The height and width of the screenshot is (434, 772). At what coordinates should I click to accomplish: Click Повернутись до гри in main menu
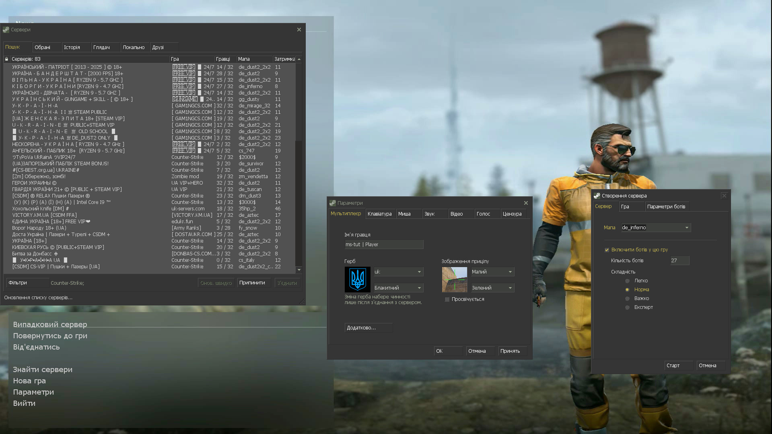click(x=50, y=336)
